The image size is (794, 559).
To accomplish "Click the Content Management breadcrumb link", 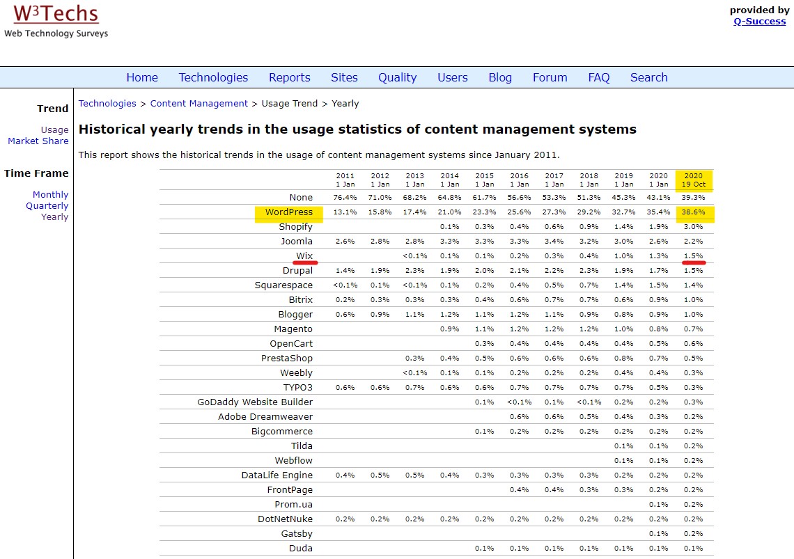I will (199, 103).
